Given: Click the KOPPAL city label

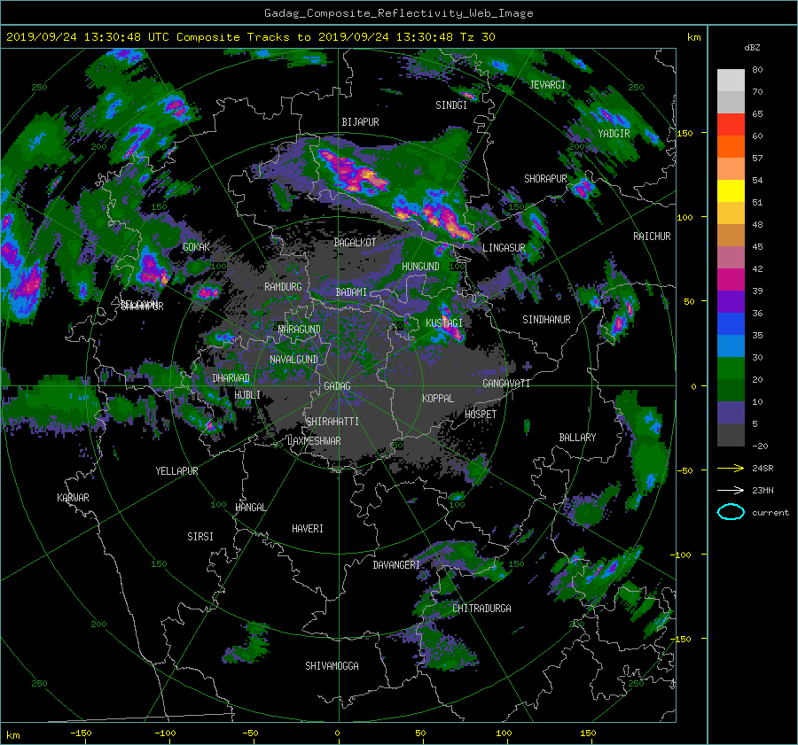Looking at the screenshot, I should point(438,399).
